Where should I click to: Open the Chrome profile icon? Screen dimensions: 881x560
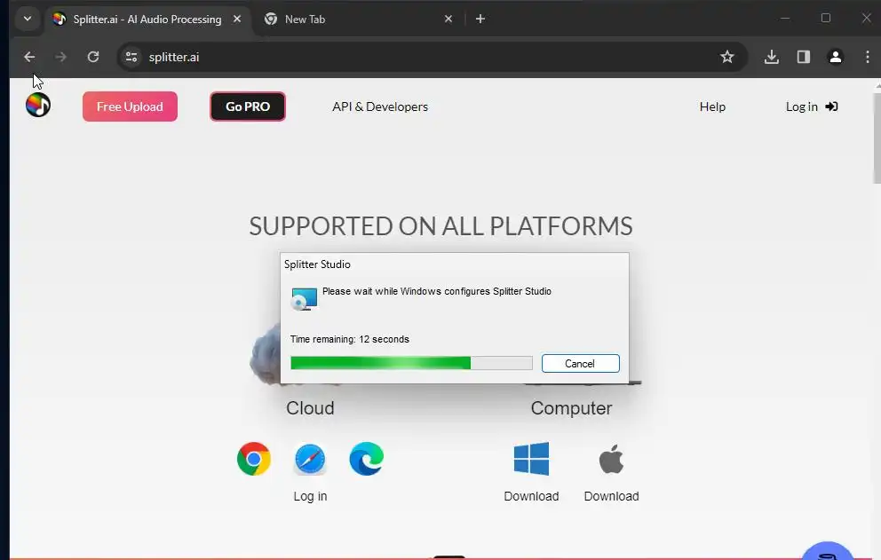[836, 57]
